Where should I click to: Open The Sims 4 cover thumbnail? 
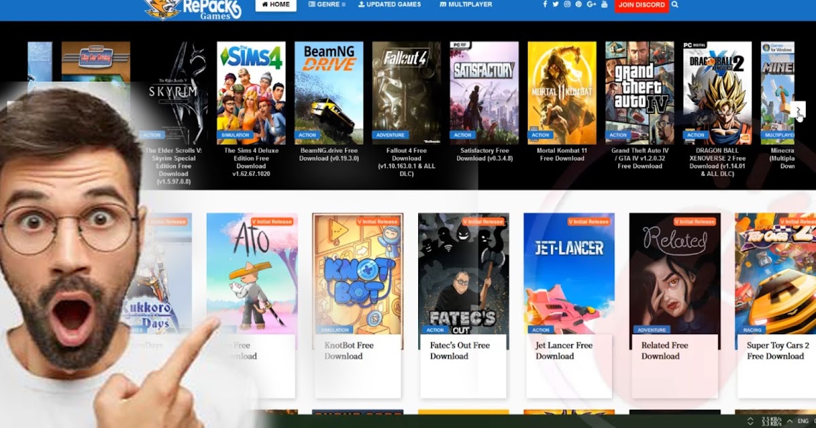pos(251,93)
